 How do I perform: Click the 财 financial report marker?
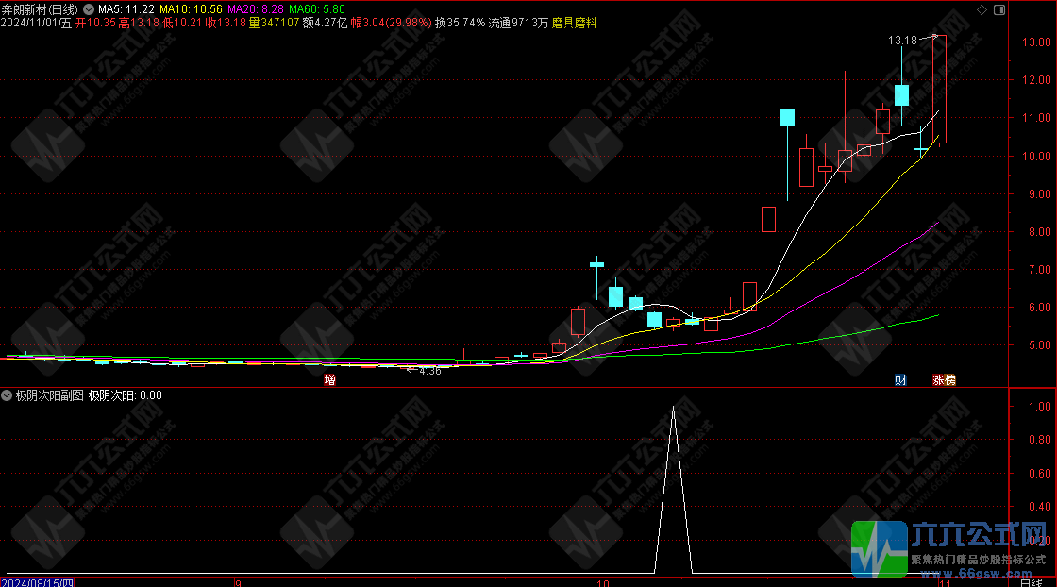900,380
